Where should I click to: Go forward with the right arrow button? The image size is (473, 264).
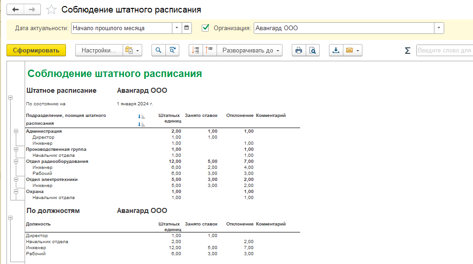click(32, 10)
